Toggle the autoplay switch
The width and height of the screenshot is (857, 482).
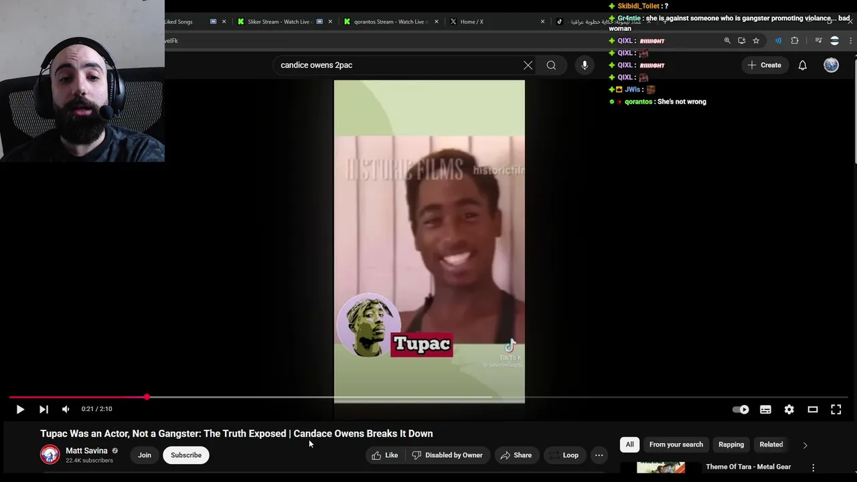point(741,409)
